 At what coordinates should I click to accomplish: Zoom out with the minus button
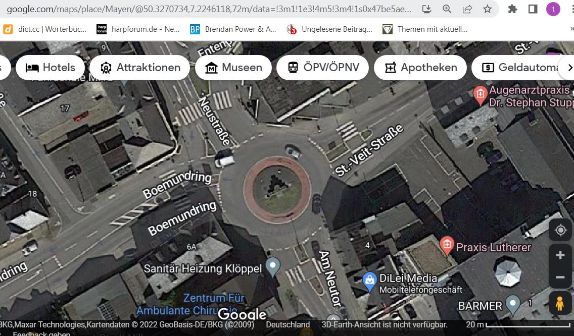[560, 277]
